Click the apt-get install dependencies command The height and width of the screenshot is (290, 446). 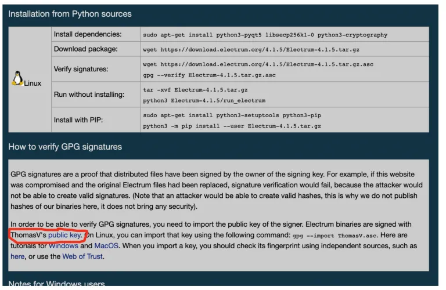265,35
